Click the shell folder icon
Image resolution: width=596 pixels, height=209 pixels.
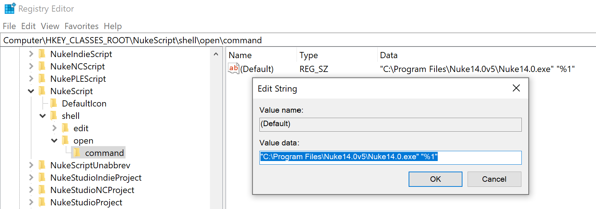[54, 116]
